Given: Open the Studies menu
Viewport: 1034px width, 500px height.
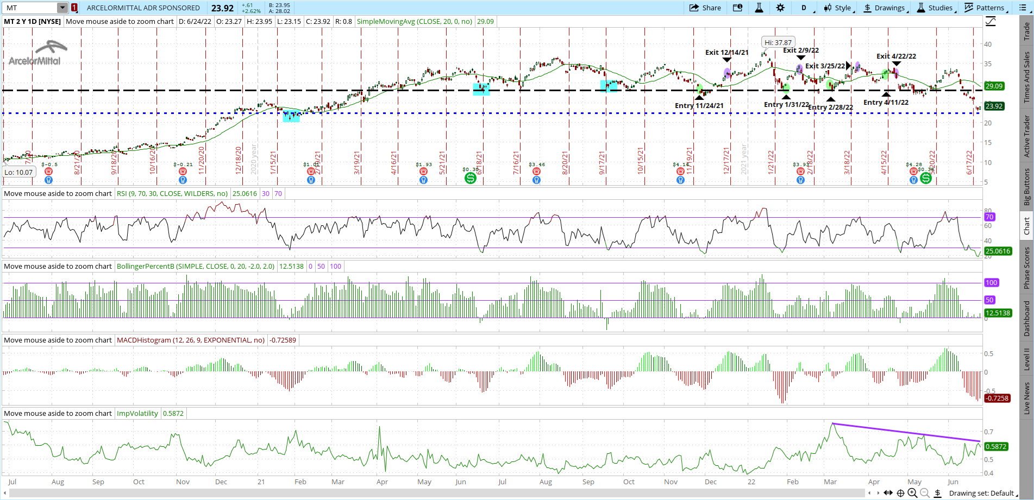Looking at the screenshot, I should coord(936,8).
